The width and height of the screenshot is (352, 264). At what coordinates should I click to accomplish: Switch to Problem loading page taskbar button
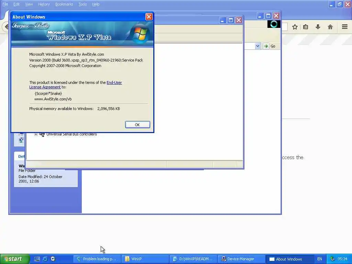click(x=97, y=259)
